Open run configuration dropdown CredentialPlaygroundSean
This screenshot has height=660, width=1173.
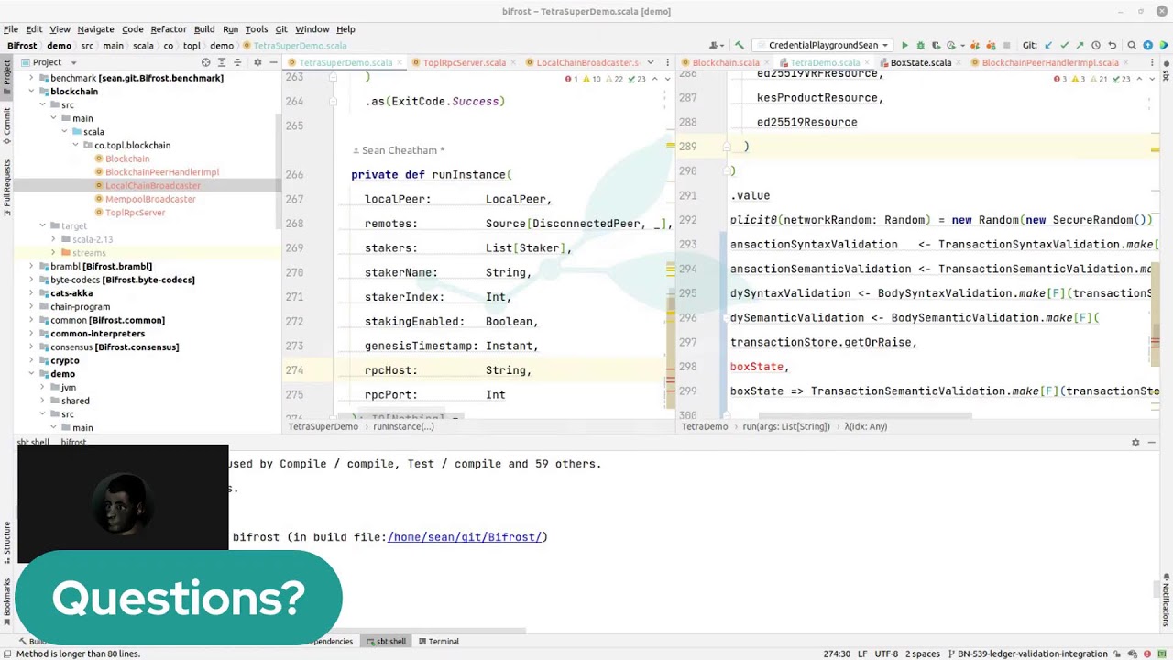(x=821, y=45)
